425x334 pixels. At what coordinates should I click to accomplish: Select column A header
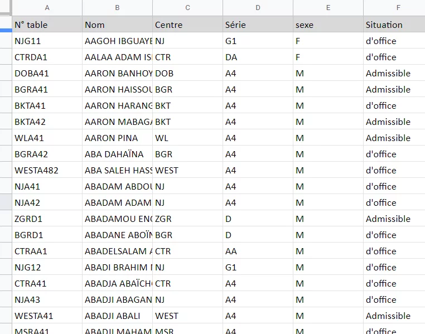click(x=47, y=8)
